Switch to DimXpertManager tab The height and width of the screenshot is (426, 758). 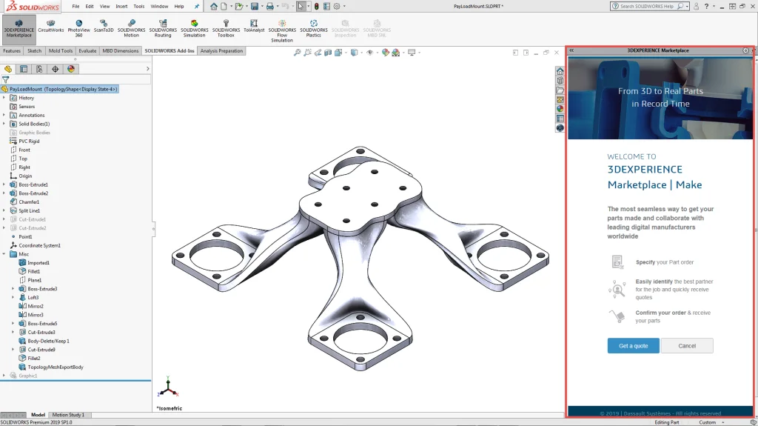[55, 69]
